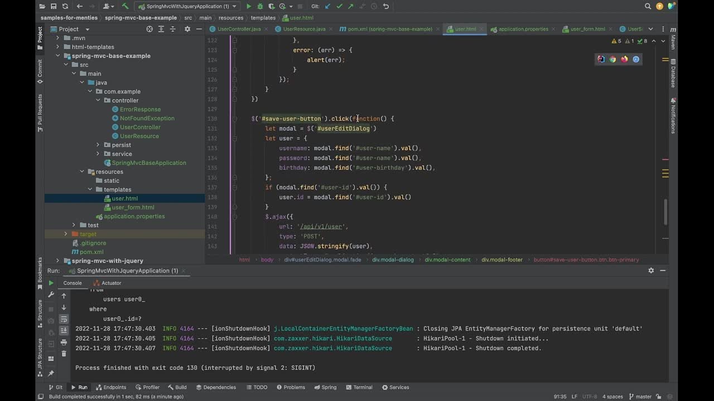Click the Debug bug icon in toolbar
Screen dimensions: 714x401
click(x=260, y=7)
